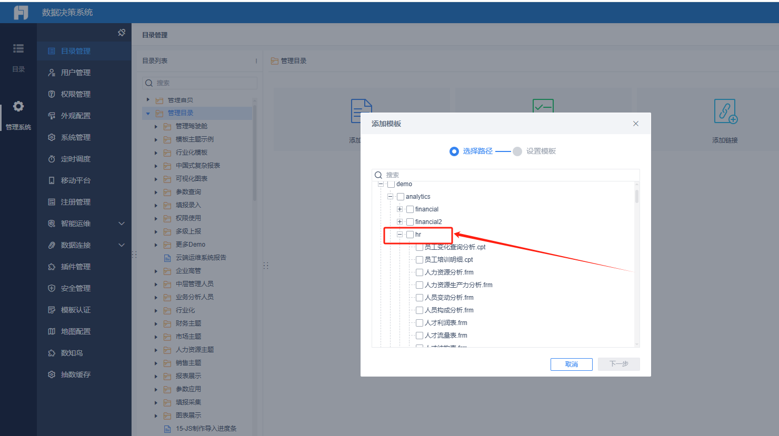The image size is (779, 436).
Task: Check 人力资源分析.frm checkbox
Action: (x=420, y=272)
